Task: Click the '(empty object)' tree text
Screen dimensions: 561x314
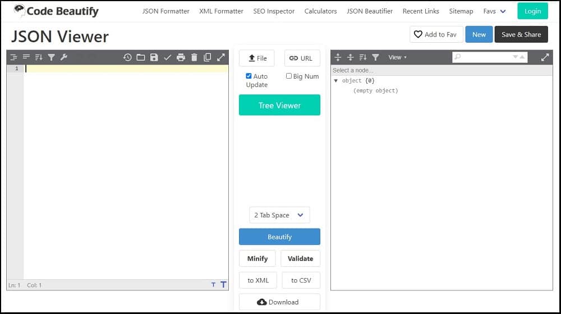Action: [375, 90]
